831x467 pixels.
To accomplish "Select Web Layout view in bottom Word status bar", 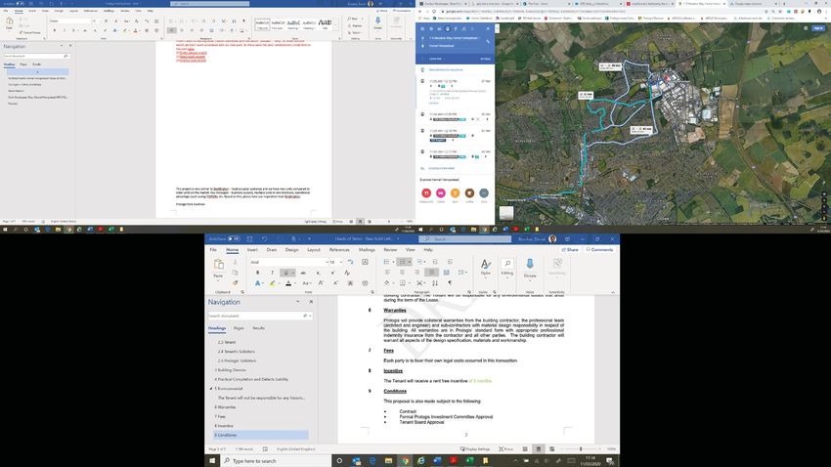I will (551, 449).
